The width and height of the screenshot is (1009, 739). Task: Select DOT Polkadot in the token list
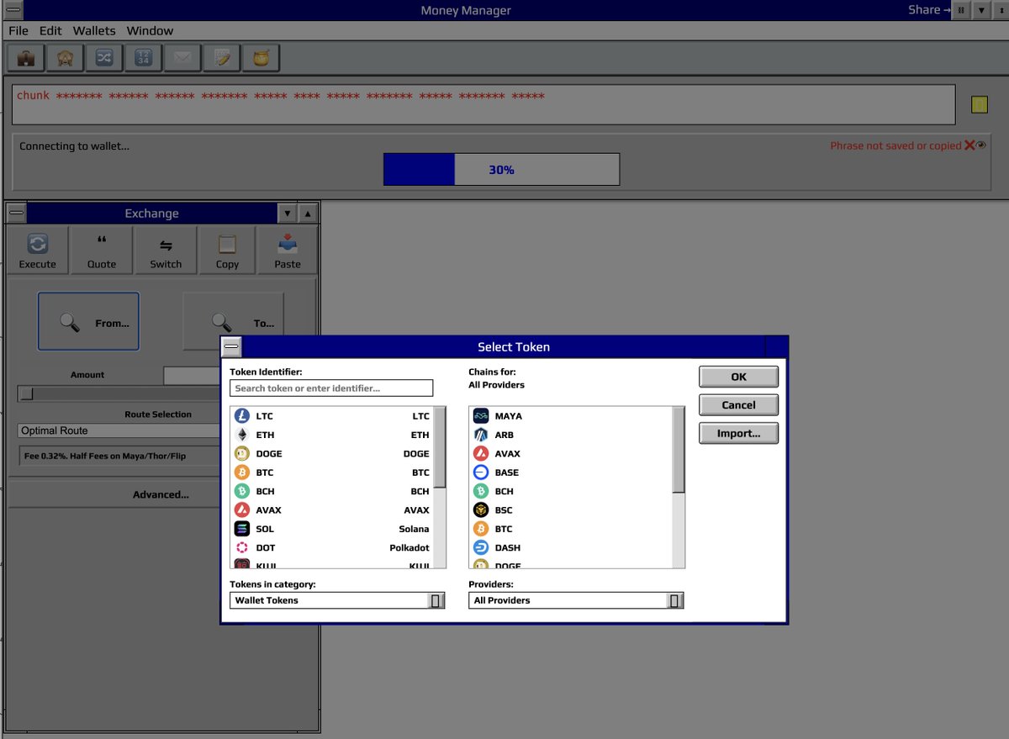[x=332, y=547]
